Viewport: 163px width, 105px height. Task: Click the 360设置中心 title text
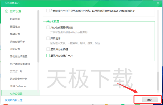click(x=12, y=3)
